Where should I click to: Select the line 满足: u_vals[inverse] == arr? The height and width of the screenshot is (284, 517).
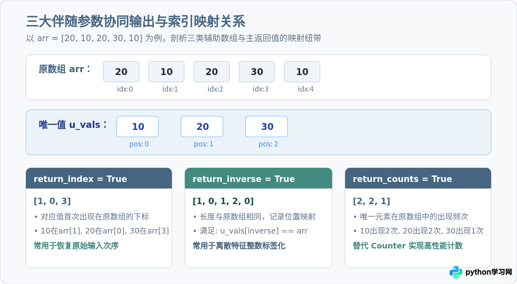click(x=250, y=231)
